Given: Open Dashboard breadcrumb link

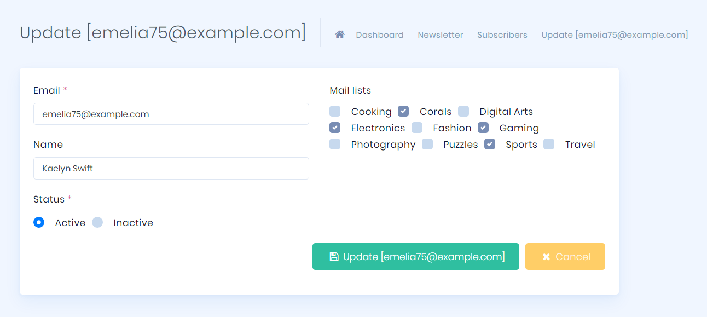Looking at the screenshot, I should 380,35.
